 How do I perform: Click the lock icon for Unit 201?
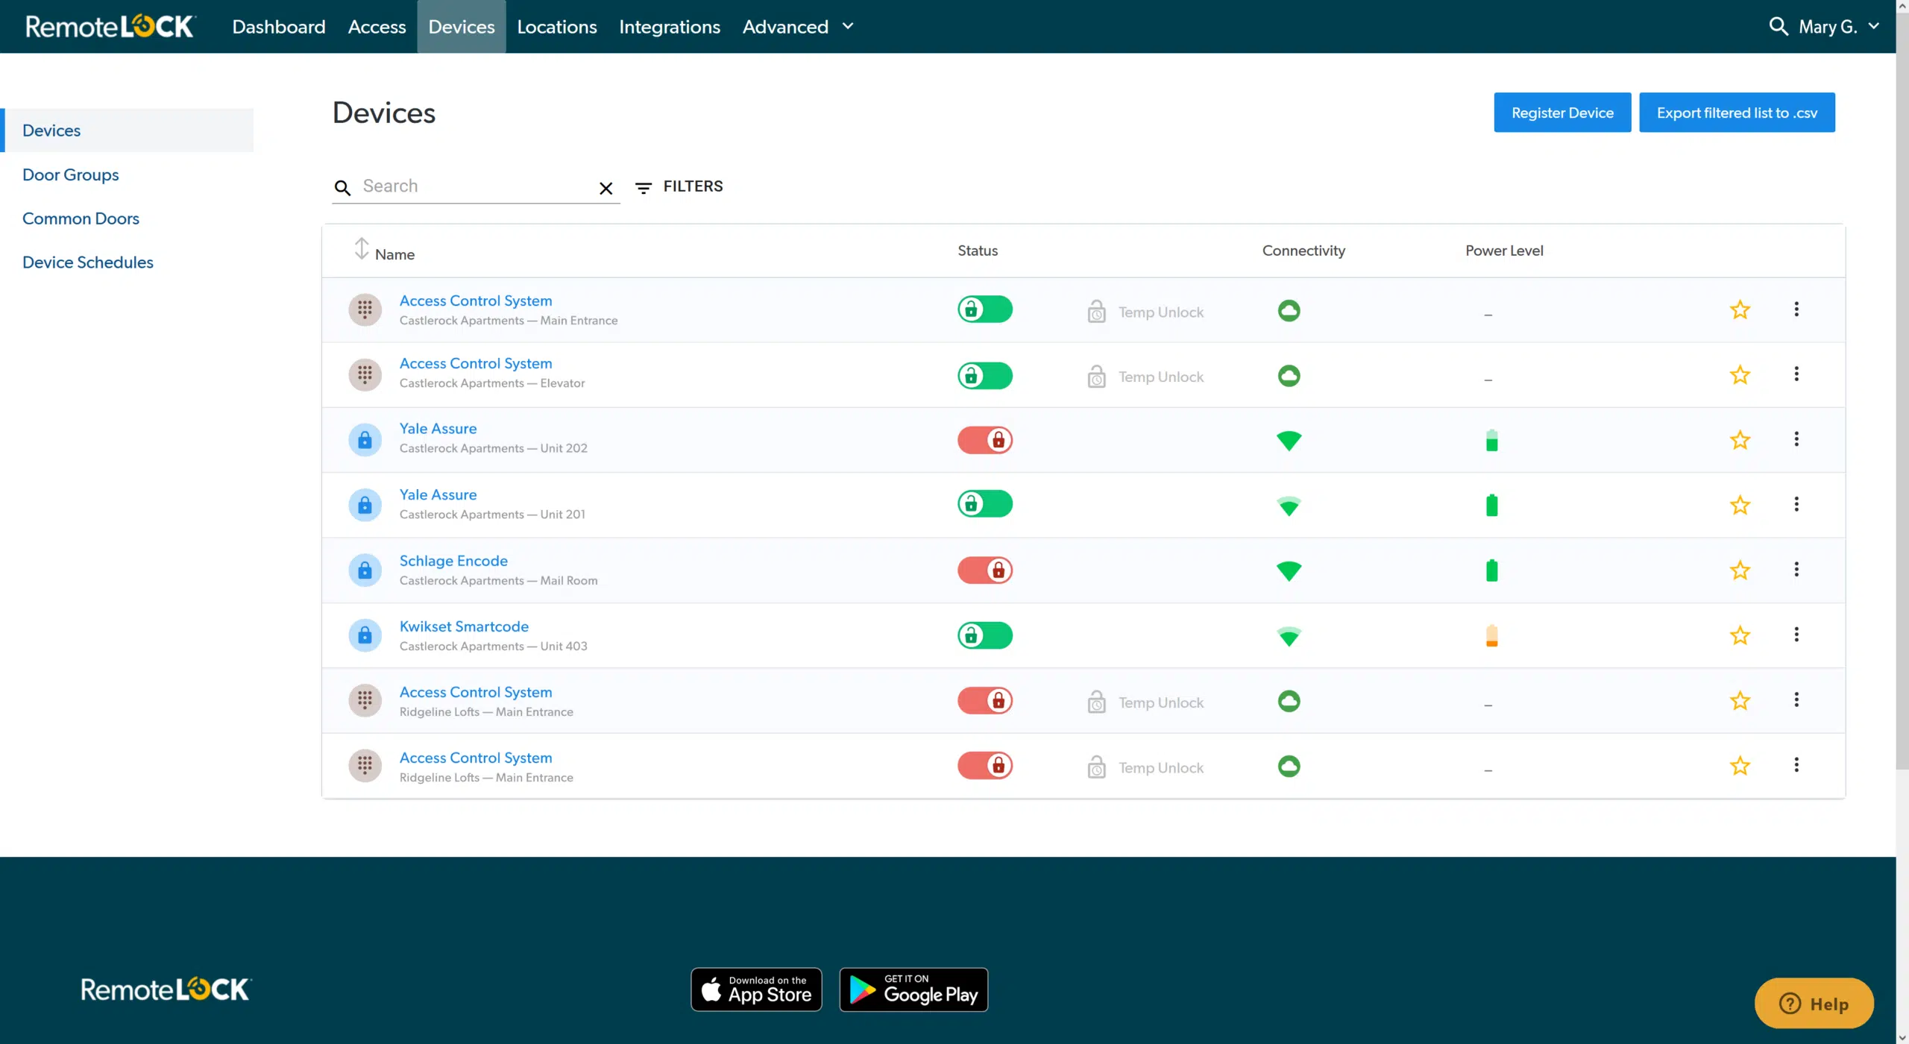pos(365,505)
